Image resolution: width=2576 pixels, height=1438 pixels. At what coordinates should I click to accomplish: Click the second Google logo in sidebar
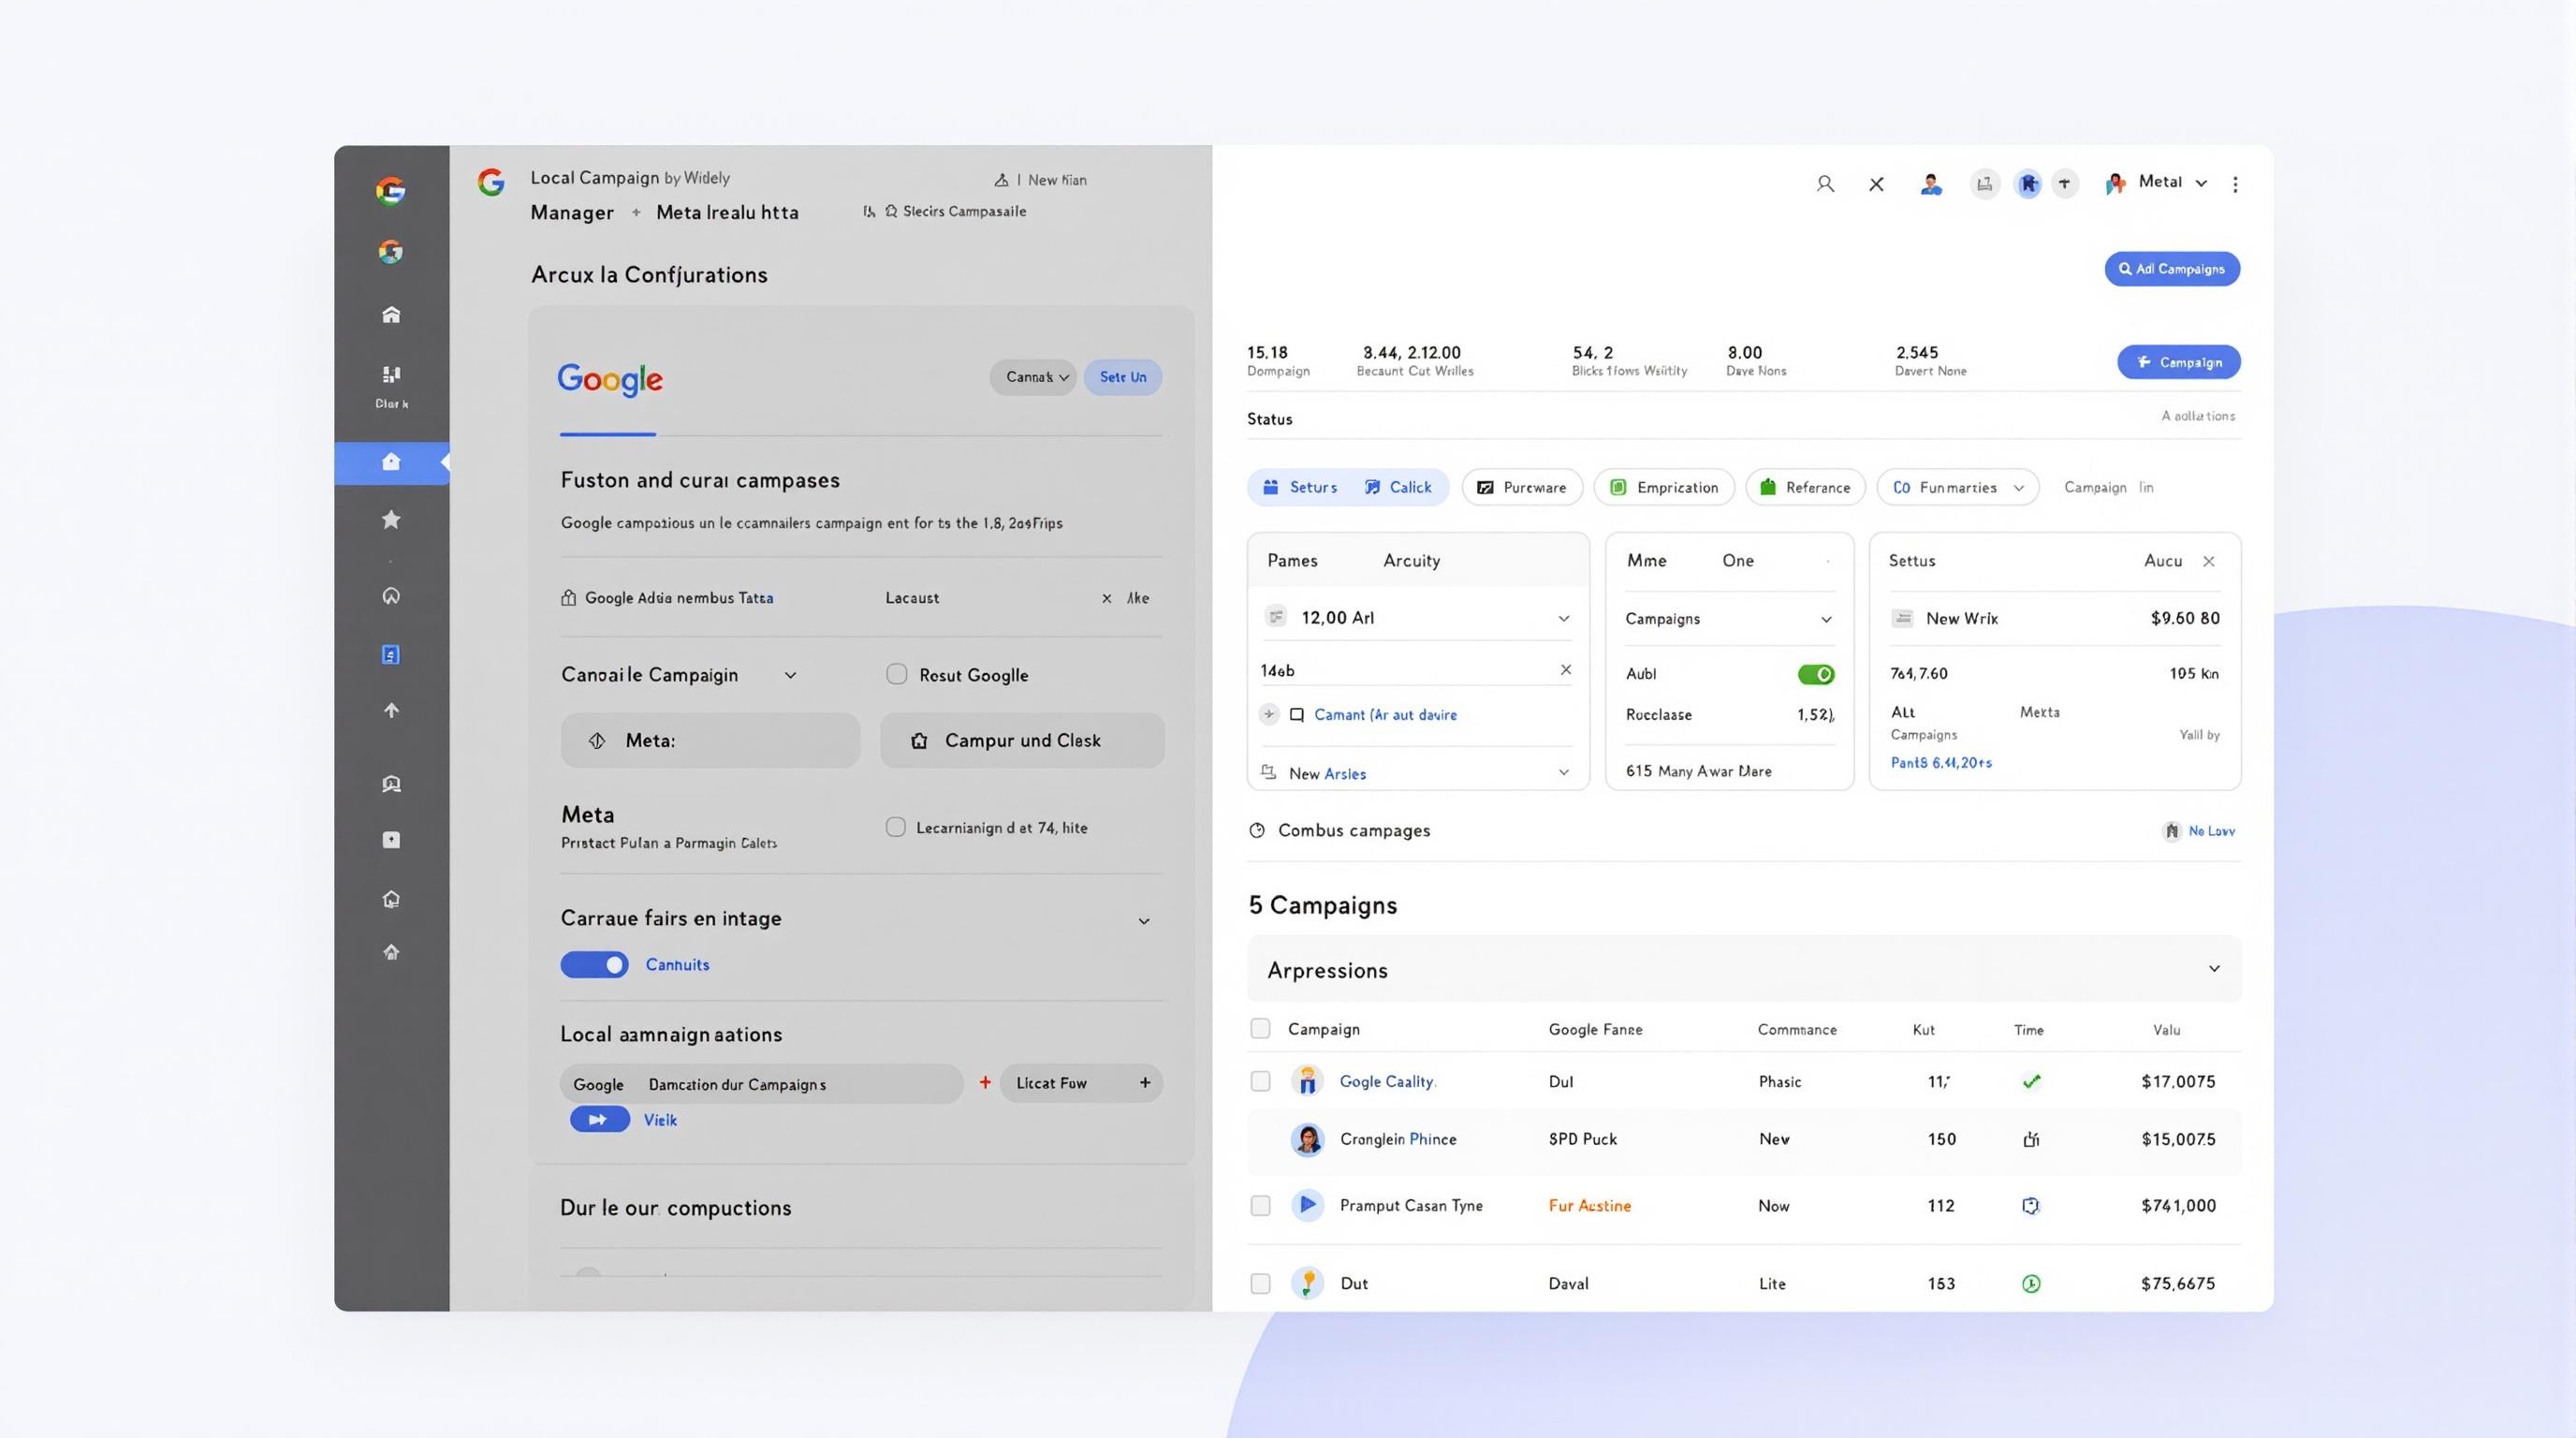tap(391, 251)
